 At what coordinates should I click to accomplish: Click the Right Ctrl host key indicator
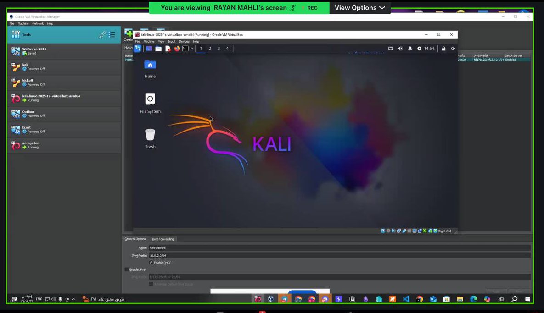444,231
